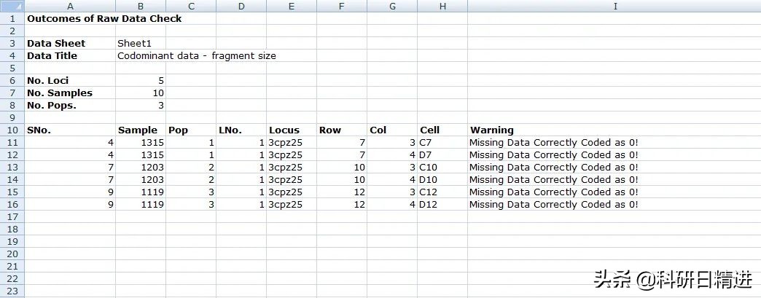
Task: Select column I header
Action: coord(614,7)
